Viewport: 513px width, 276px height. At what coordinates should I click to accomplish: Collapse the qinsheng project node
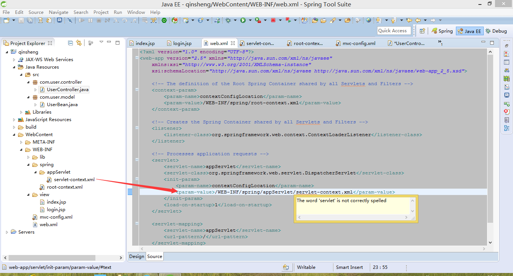click(7, 52)
